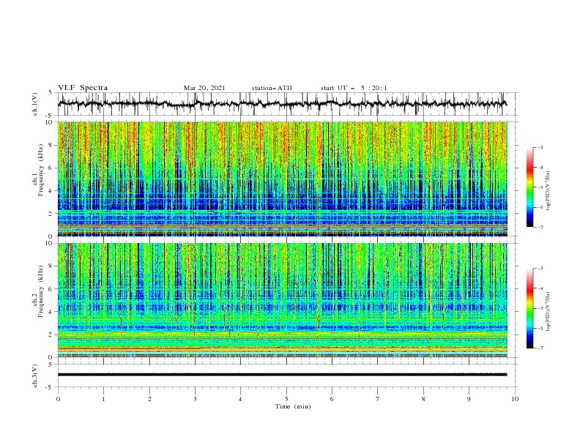This screenshot has width=580, height=448.
Task: Click the ch.1 waveform trace plot
Action: tap(283, 104)
